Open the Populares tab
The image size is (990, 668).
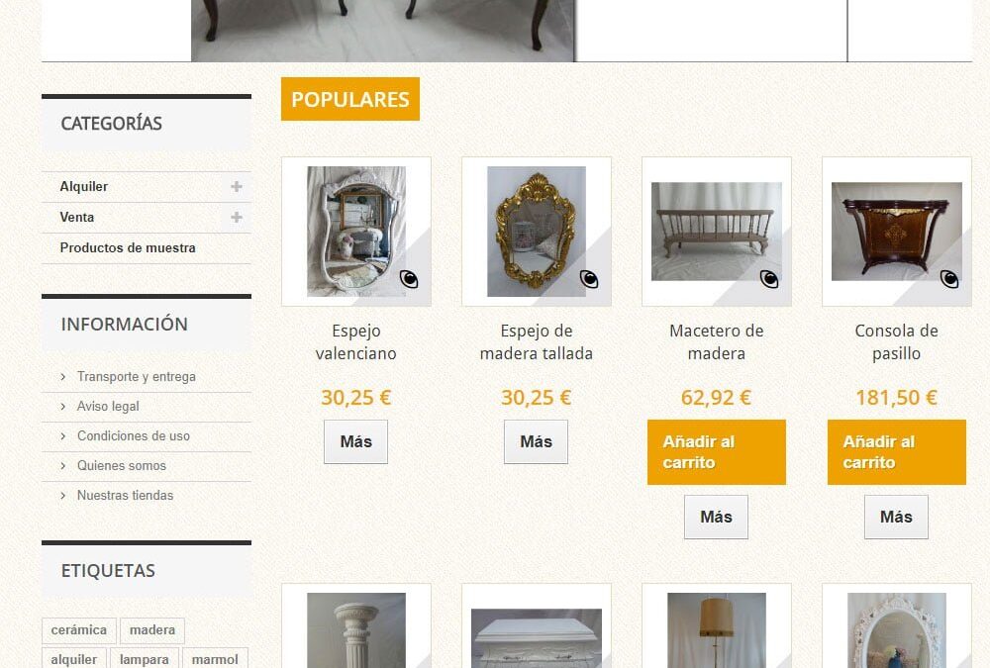(x=350, y=99)
